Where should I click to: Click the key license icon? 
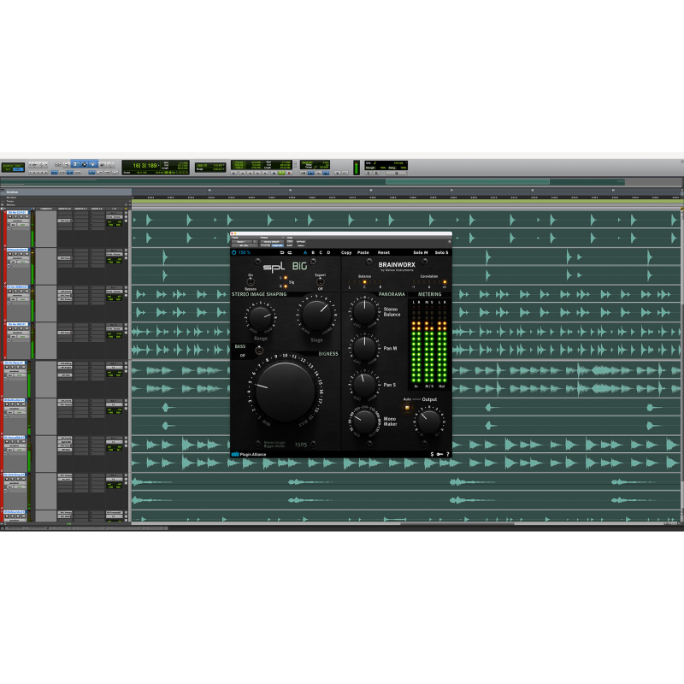[x=439, y=454]
